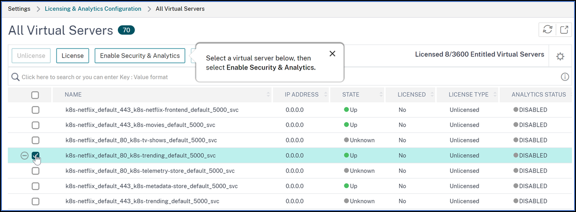Open the ellipsis actions icon for trending row

click(24, 156)
